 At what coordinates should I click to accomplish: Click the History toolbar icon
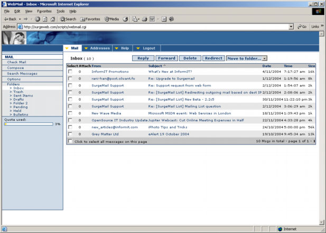126,19
